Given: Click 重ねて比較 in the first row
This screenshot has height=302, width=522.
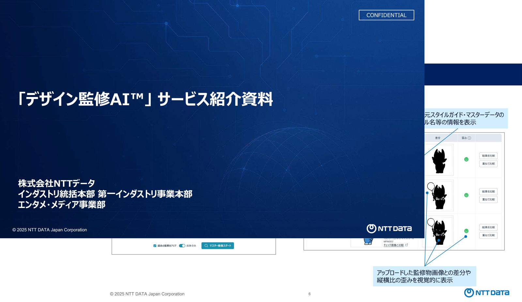Looking at the screenshot, I should pos(488,164).
